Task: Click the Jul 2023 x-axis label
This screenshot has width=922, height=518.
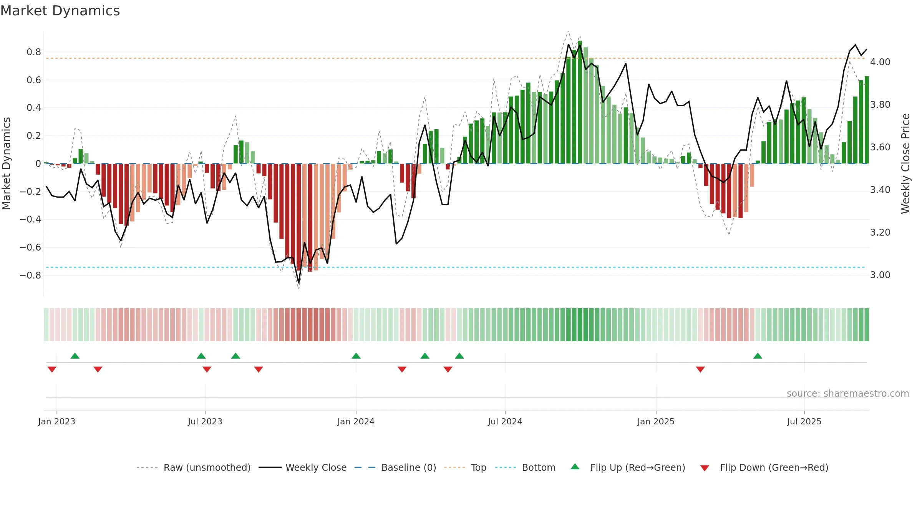Action: (x=205, y=421)
